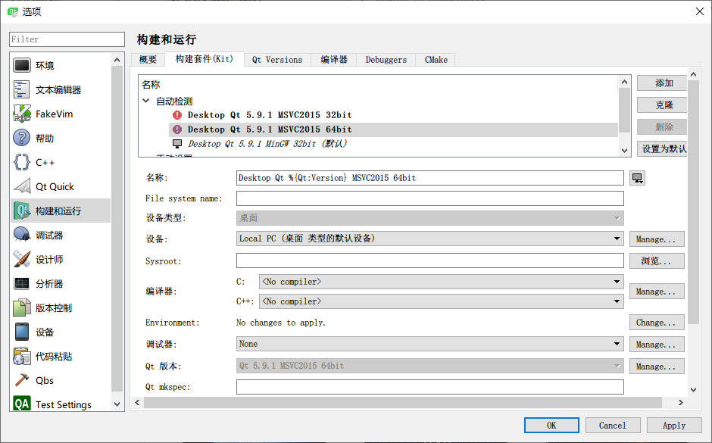Viewport: 712px width, 443px height.
Task: Select the Test Settings QA icon
Action: click(22, 404)
